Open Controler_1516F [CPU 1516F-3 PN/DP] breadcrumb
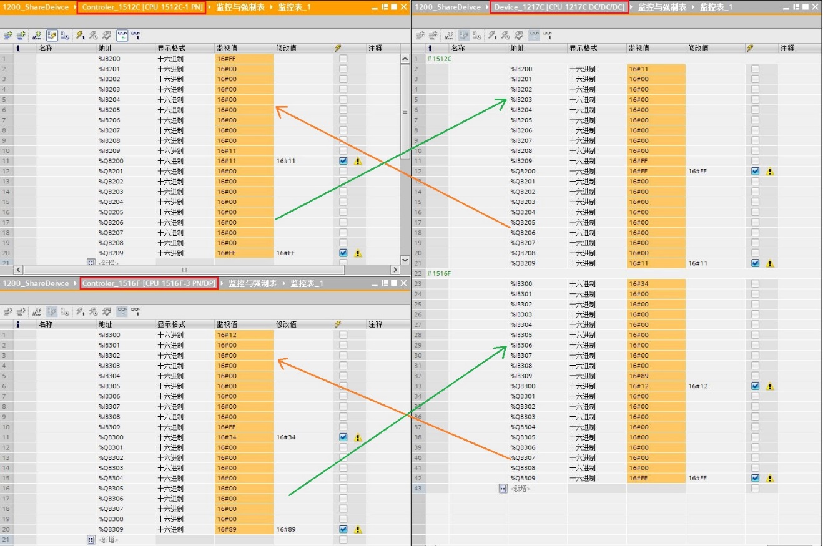Screen dimensions: 823x546 (149, 283)
